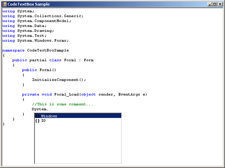This screenshot has width=225, height=168.
Task: Click the 'private' keyword
Action: (x=31, y=94)
